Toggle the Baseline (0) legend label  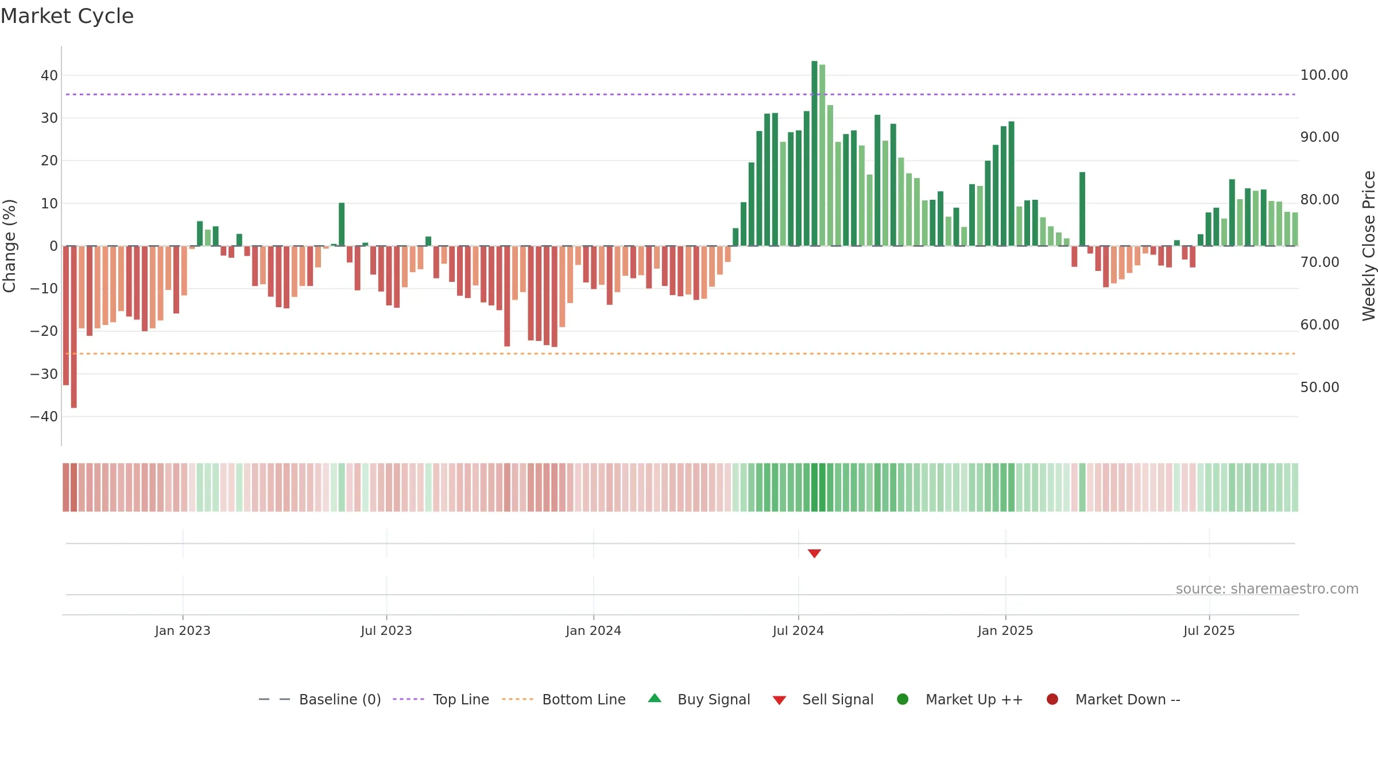[x=340, y=699]
